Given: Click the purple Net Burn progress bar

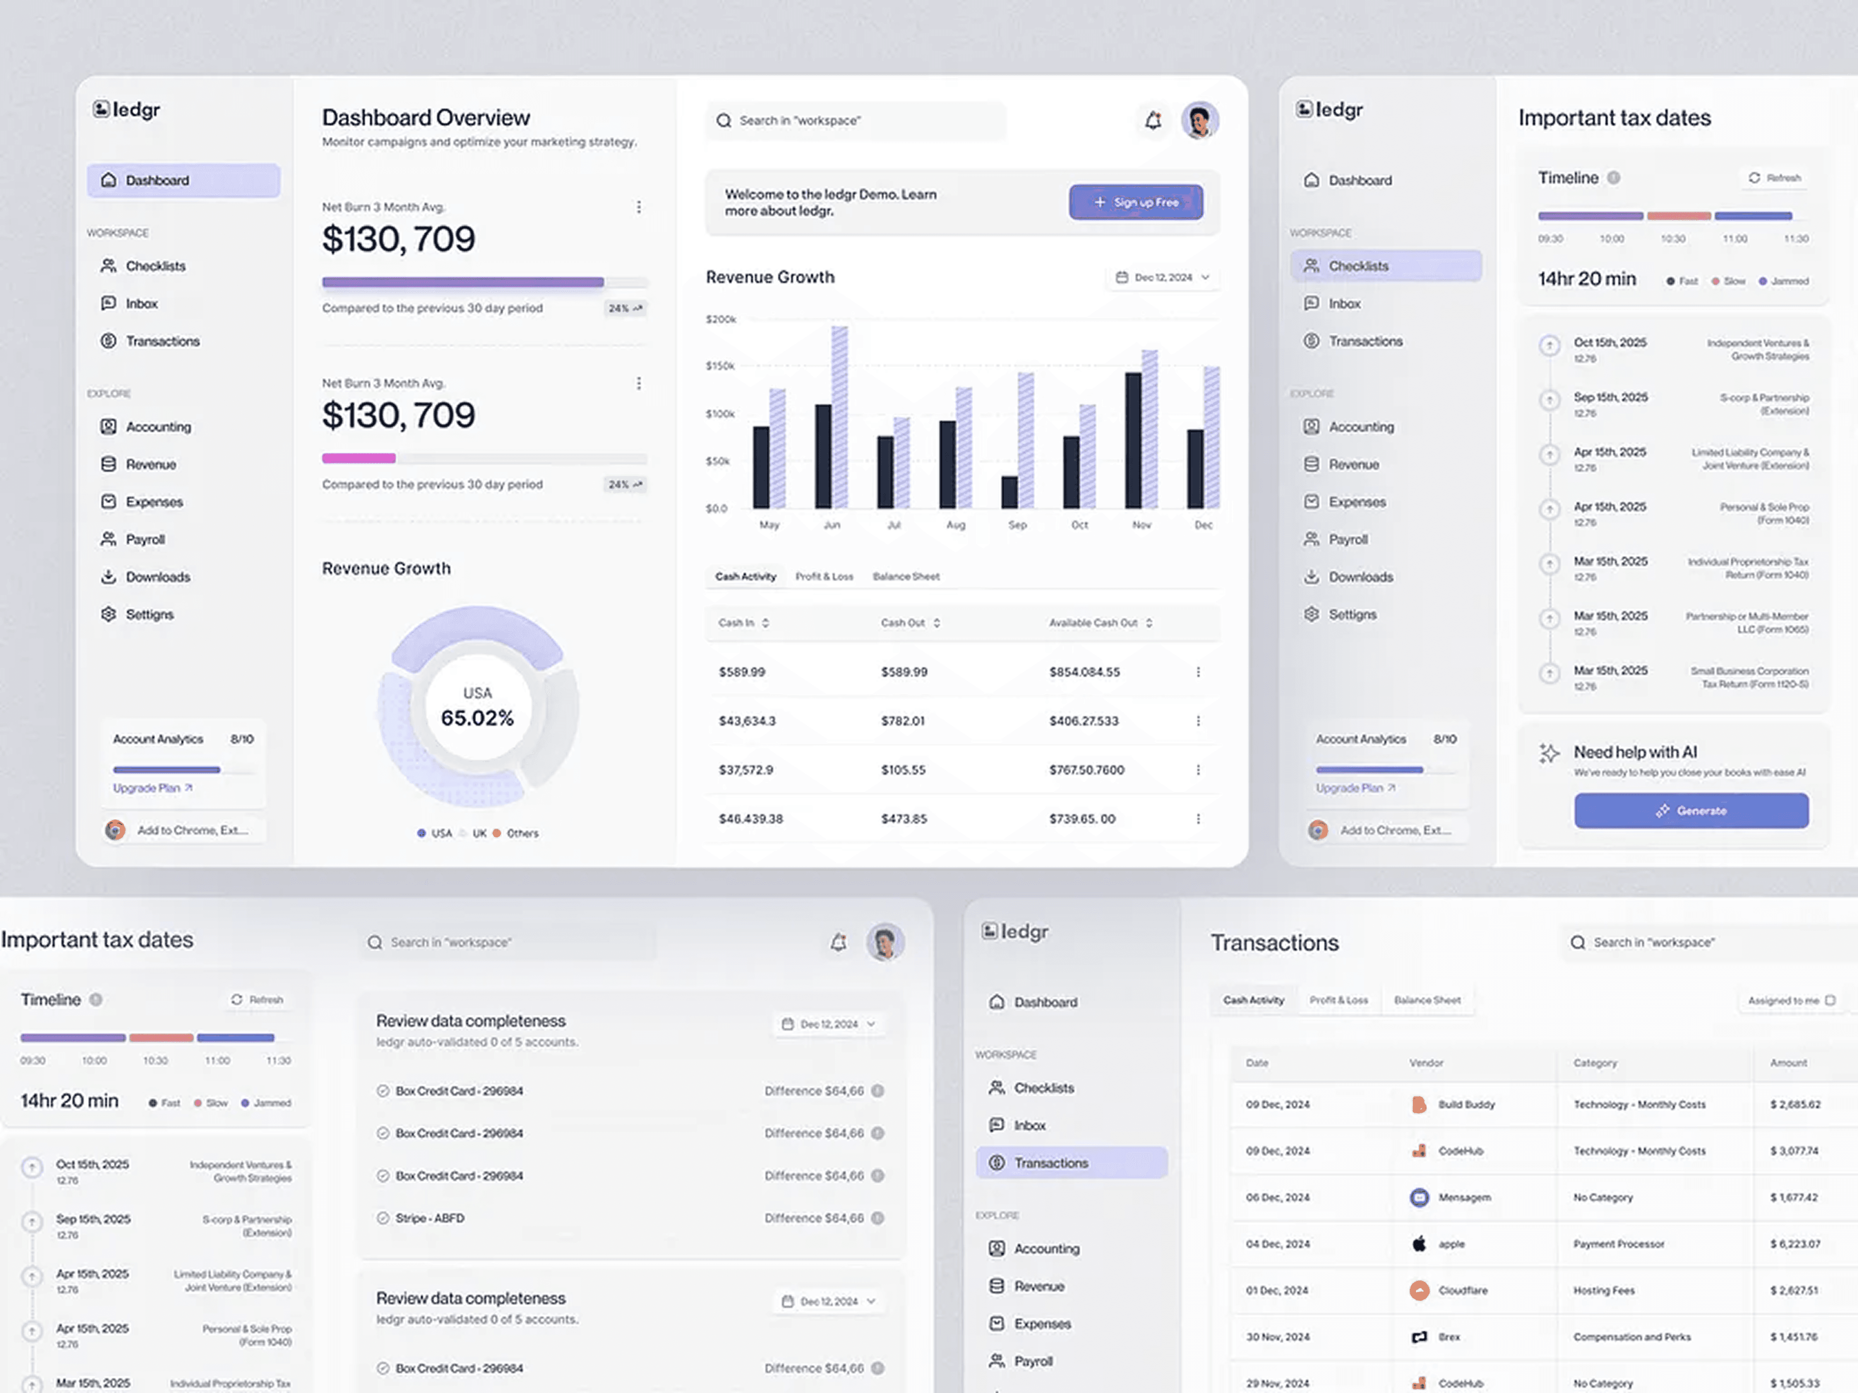Looking at the screenshot, I should pyautogui.click(x=463, y=282).
